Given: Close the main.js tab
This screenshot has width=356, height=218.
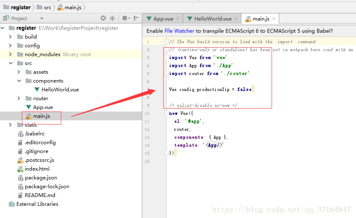Looking at the screenshot, I should pyautogui.click(x=274, y=18).
